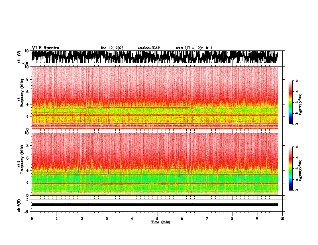
Task: Click the log(PSD) label beside ch.2 color bar
Action: pyautogui.click(x=301, y=170)
